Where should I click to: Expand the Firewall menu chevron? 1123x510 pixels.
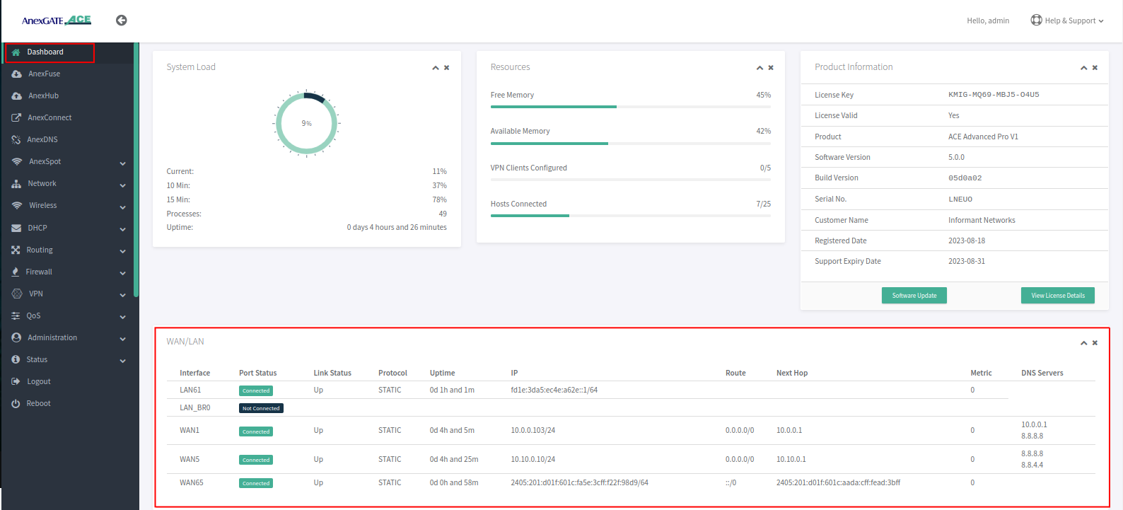click(123, 273)
